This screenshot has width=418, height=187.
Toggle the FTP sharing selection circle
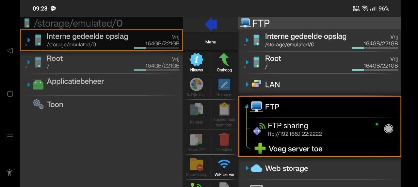coord(388,129)
